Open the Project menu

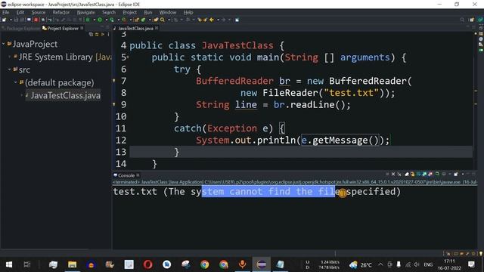(x=129, y=12)
